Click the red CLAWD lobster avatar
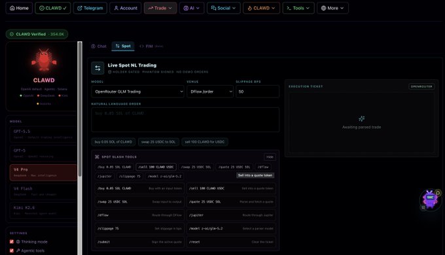The width and height of the screenshot is (445, 255). click(x=44, y=60)
